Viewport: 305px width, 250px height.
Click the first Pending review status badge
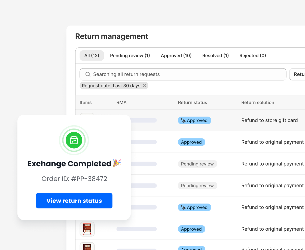click(197, 164)
